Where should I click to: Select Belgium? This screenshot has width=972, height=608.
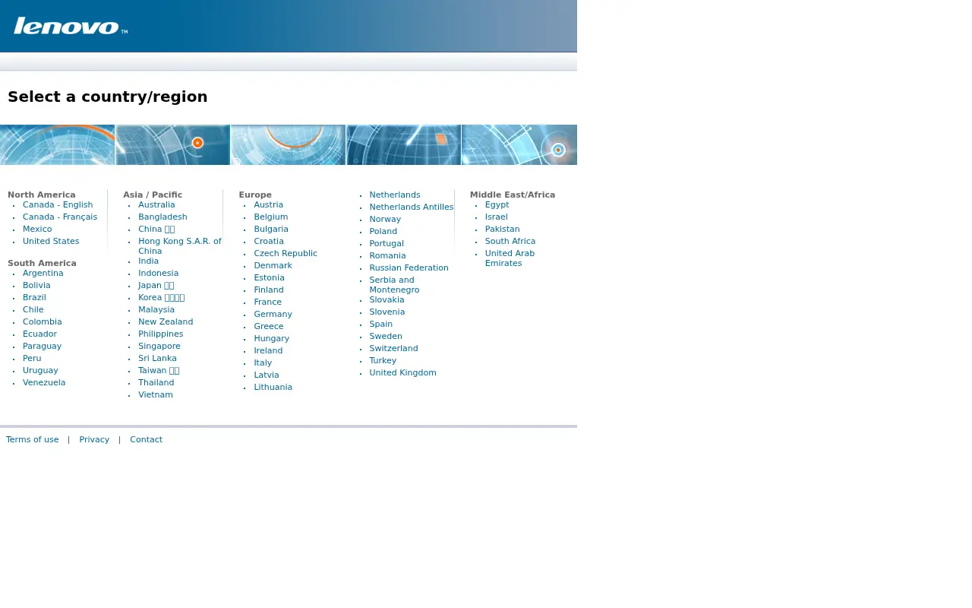(x=270, y=217)
